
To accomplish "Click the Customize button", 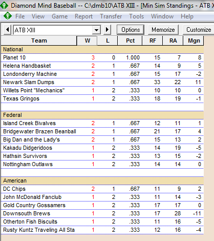I will (x=199, y=30).
